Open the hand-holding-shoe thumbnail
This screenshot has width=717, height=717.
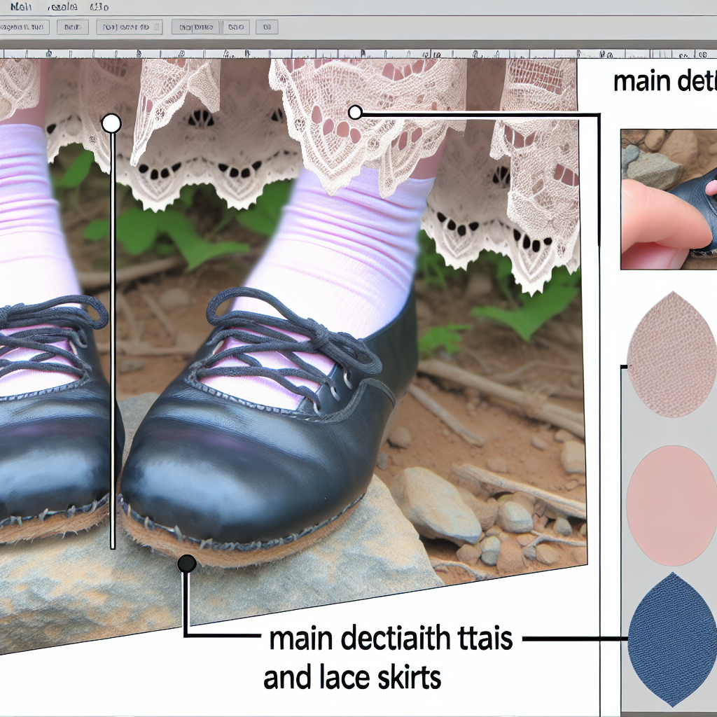(669, 199)
